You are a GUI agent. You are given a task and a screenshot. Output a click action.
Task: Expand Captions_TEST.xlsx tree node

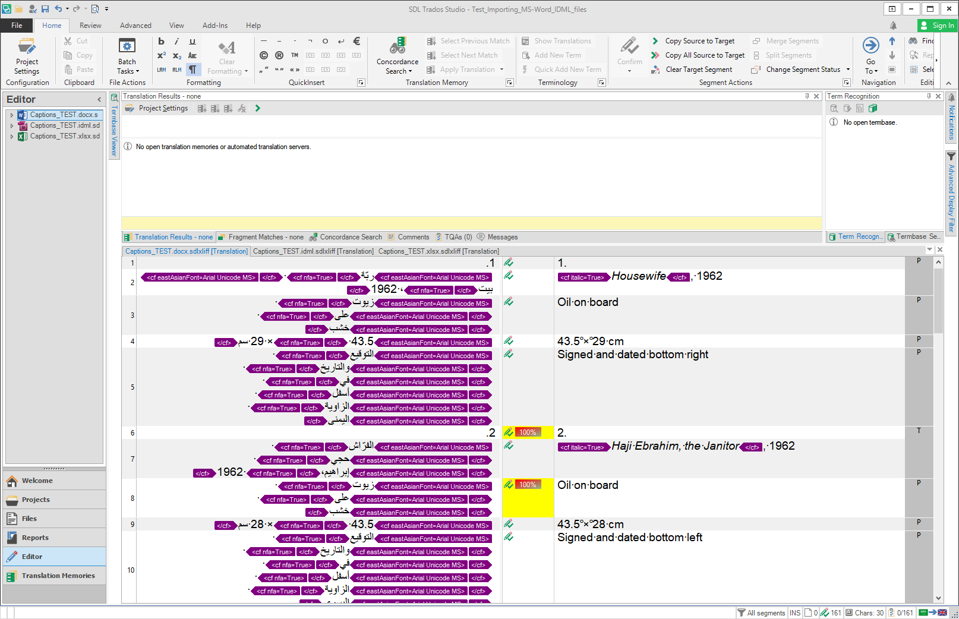(11, 136)
